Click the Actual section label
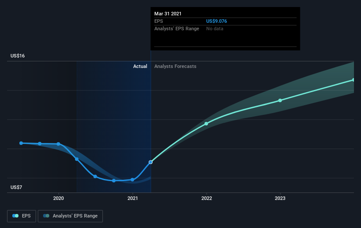 (x=140, y=66)
